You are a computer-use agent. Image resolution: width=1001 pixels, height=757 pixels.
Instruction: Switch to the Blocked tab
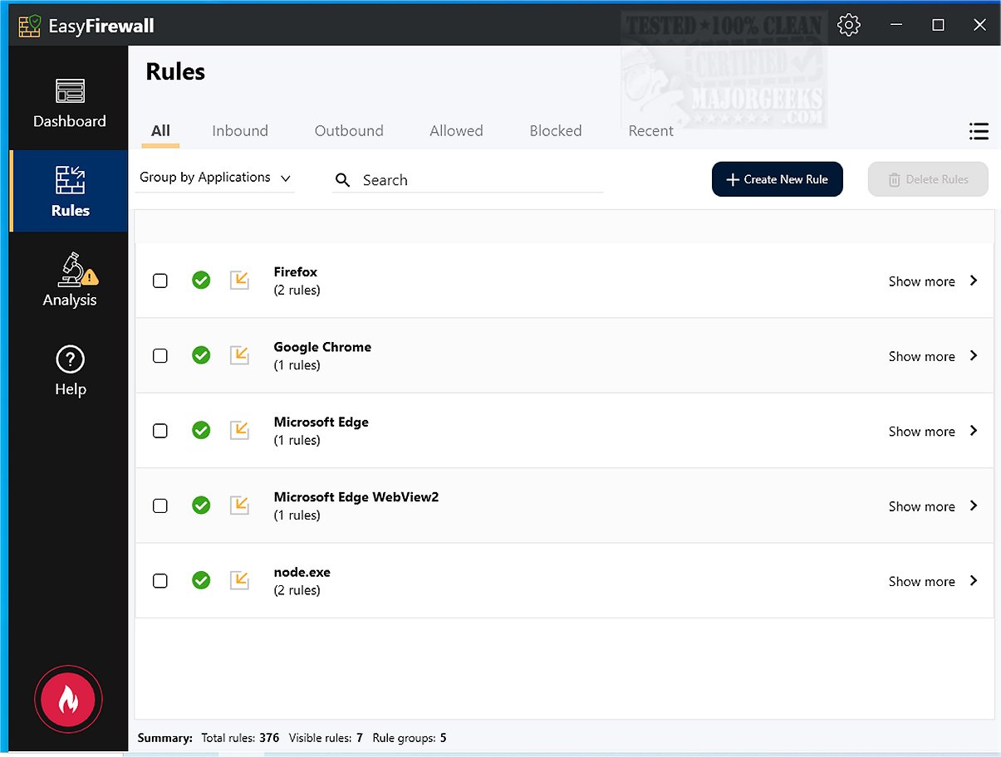coord(556,131)
